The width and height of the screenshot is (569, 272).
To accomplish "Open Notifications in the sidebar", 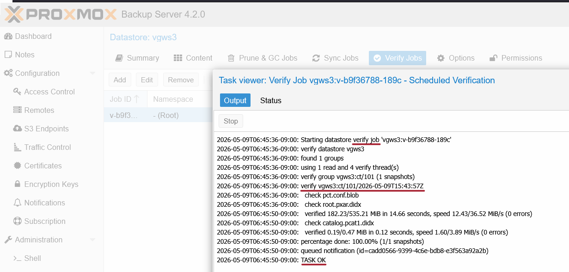I will pos(45,203).
